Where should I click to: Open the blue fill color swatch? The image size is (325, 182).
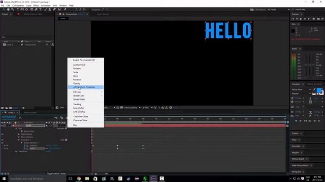coord(319,90)
